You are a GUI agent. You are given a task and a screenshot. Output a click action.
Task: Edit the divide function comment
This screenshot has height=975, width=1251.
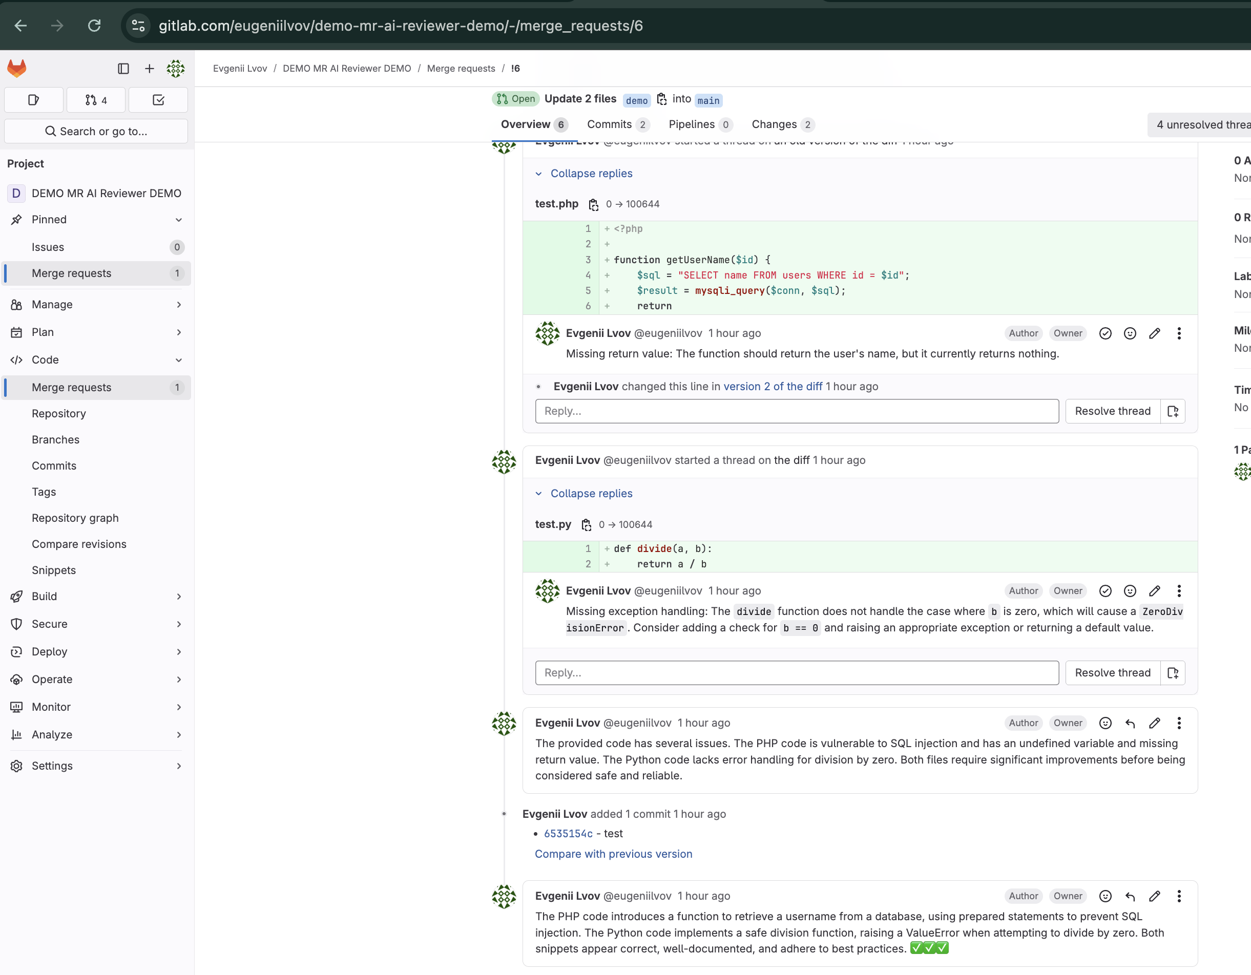tap(1154, 591)
